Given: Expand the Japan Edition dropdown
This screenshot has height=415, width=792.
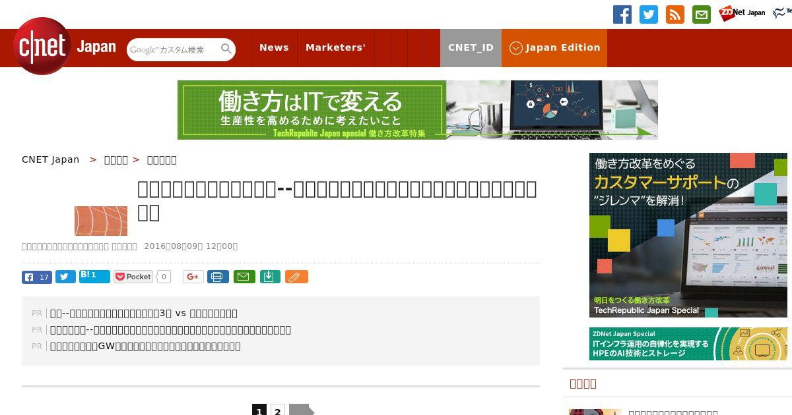Looking at the screenshot, I should click(554, 47).
